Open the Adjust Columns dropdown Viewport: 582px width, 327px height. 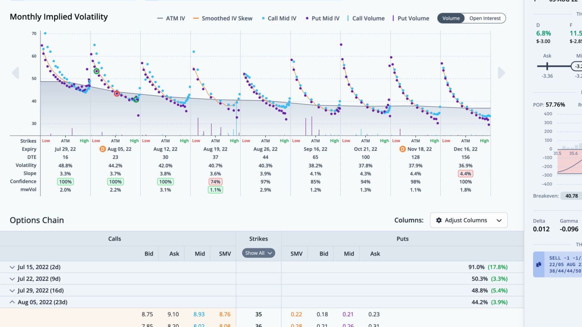[469, 220]
